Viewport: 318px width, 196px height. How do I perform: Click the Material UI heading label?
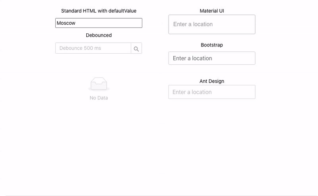tap(212, 11)
